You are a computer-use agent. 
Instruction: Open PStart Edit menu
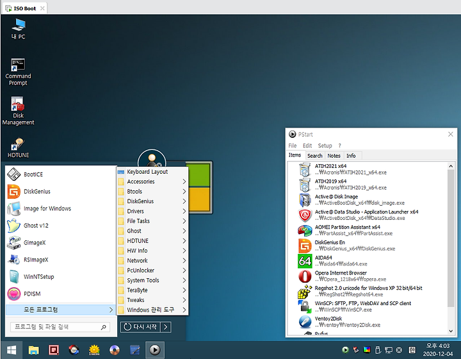click(307, 146)
